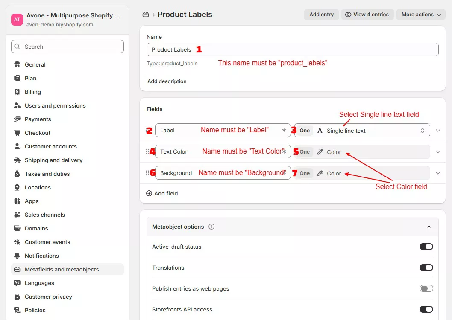Click the Billing dollar icon in sidebar
Viewport: 452px width, 320px height.
pos(17,92)
